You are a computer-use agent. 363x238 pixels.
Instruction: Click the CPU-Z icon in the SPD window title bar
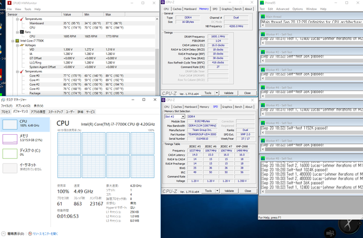click(163, 100)
